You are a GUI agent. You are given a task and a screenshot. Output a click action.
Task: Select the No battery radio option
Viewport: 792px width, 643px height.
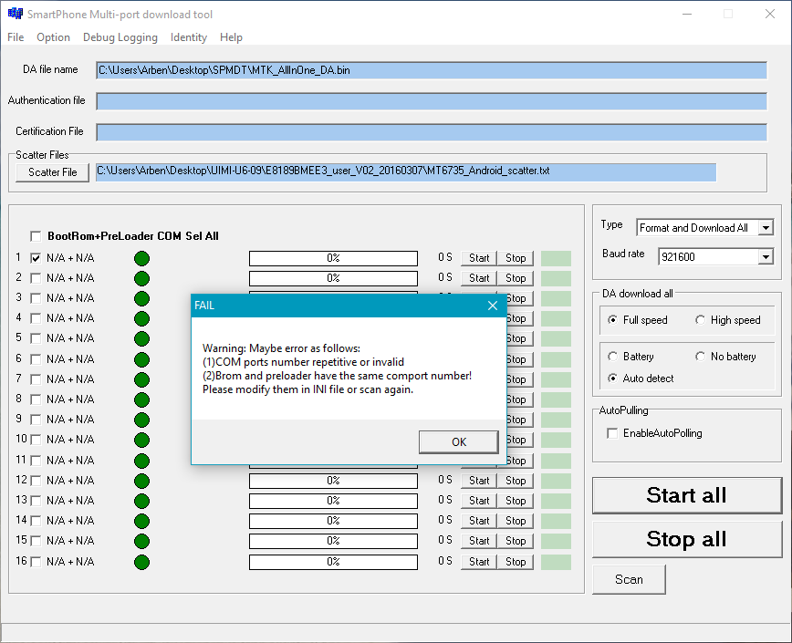point(700,357)
